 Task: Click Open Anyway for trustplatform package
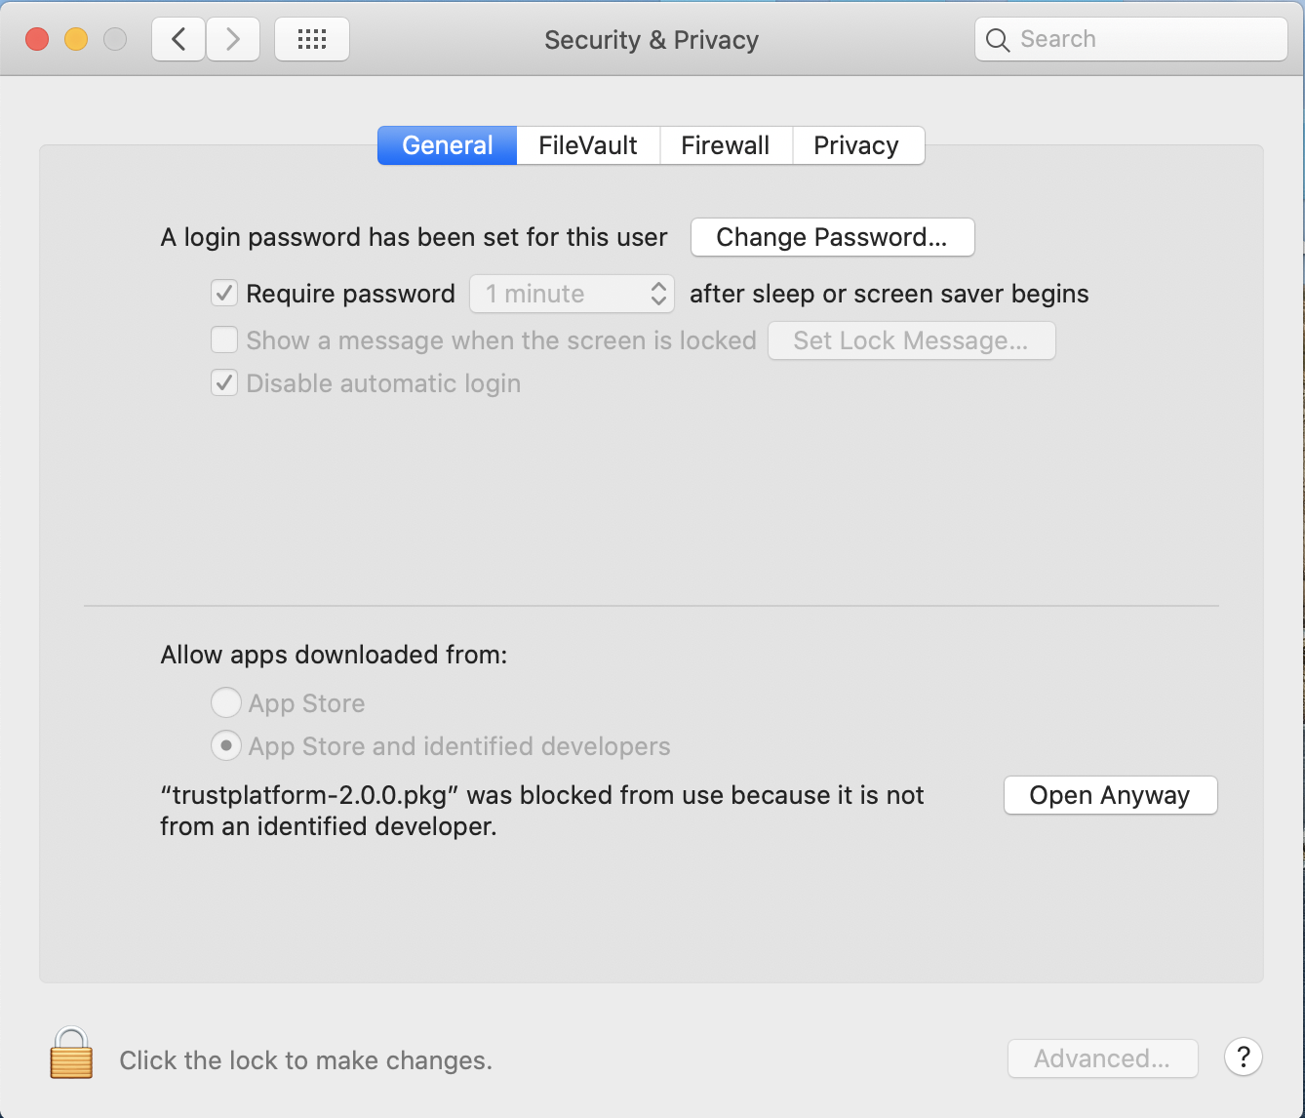pyautogui.click(x=1110, y=795)
